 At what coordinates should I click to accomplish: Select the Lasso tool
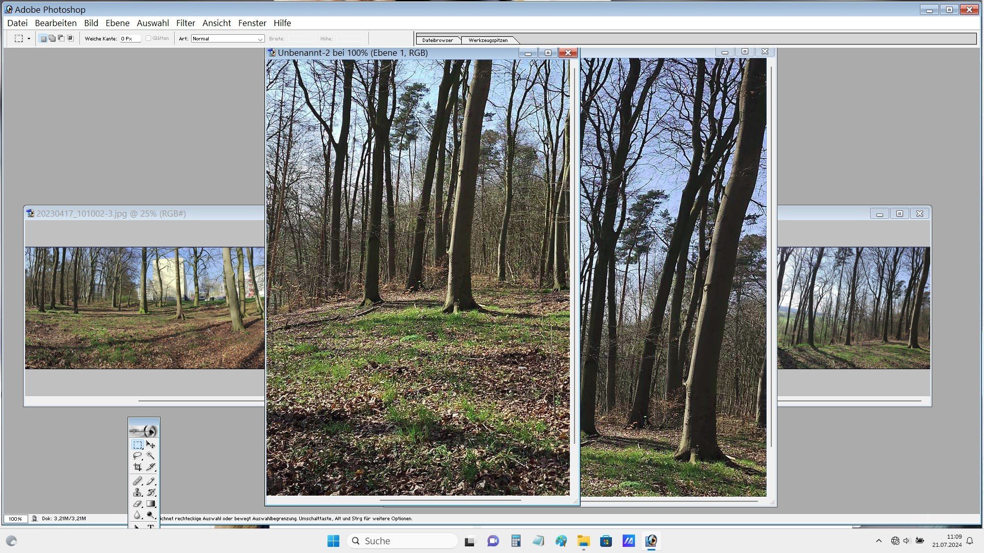(137, 456)
